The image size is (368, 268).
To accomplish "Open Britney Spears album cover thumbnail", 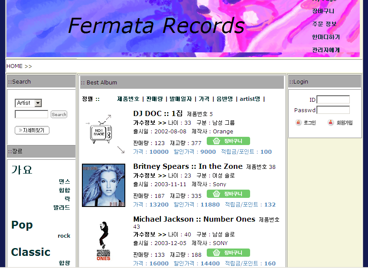I will point(104,185).
